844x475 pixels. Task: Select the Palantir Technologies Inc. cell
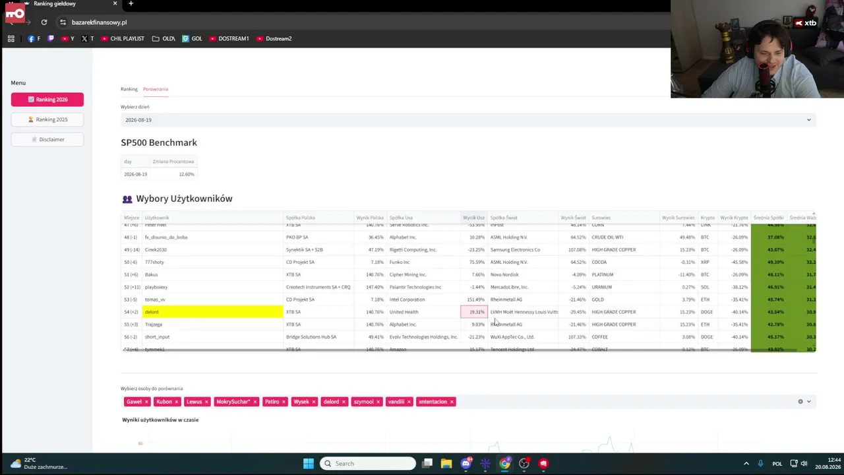tap(423, 287)
